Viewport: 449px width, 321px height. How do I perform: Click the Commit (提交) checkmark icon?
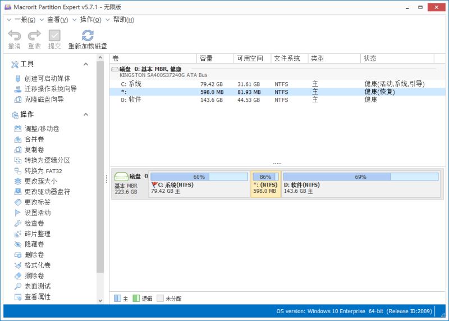pyautogui.click(x=54, y=36)
